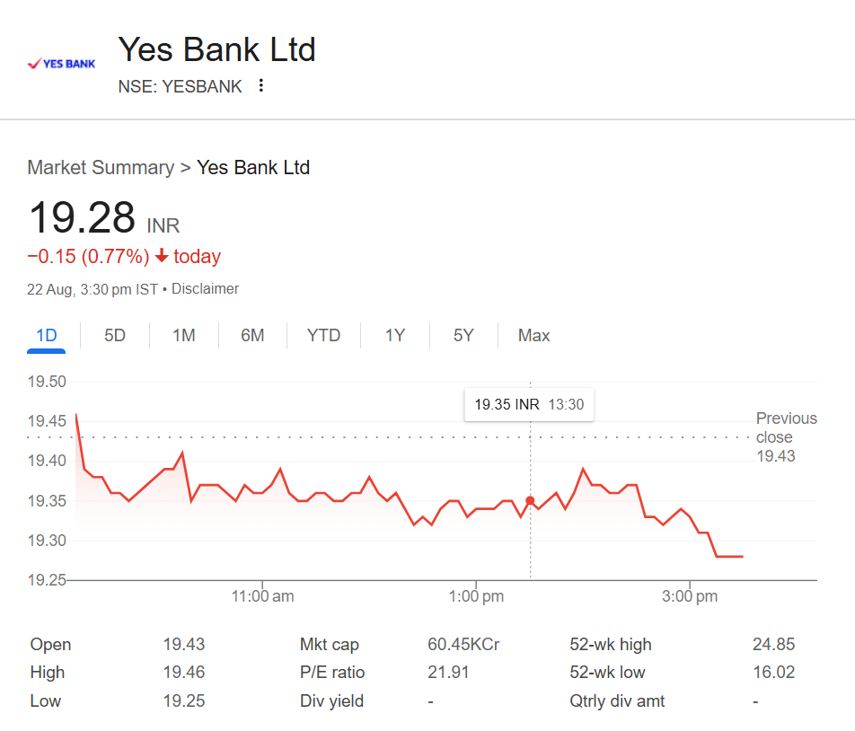Open the three-dot more options menu
This screenshot has height=731, width=855.
[261, 85]
